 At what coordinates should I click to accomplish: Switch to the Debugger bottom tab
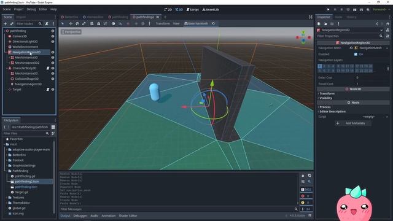click(x=80, y=215)
